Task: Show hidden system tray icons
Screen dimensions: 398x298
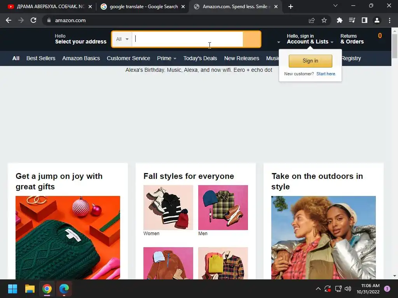Action: coord(318,289)
